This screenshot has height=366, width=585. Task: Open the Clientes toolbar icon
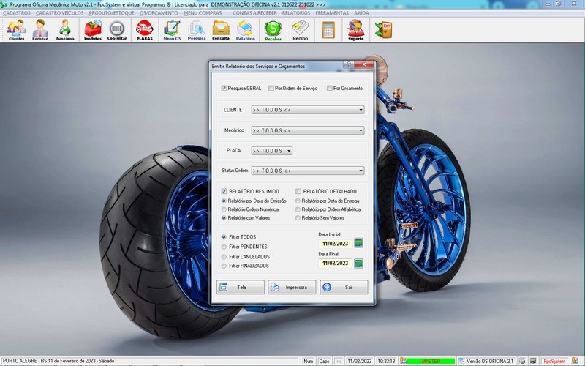tap(16, 30)
